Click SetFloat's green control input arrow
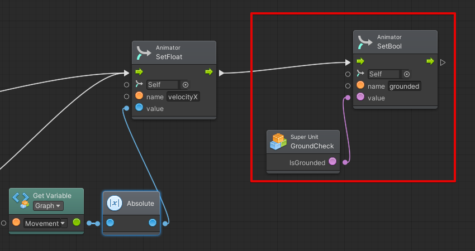The image size is (475, 251). pyautogui.click(x=139, y=72)
